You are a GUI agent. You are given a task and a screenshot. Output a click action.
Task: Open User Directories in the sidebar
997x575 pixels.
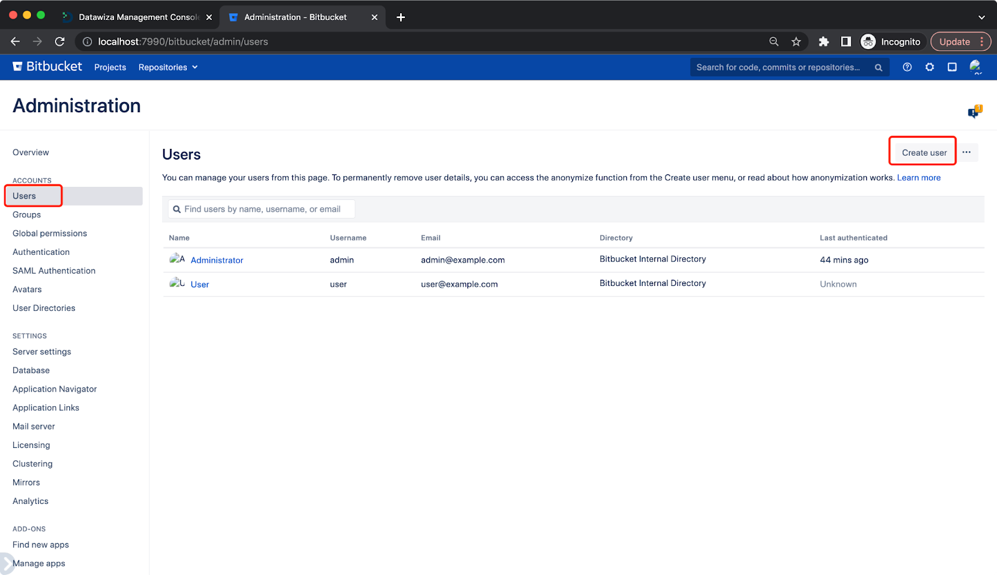[44, 308]
